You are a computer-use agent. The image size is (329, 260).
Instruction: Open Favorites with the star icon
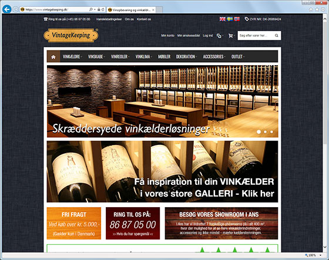click(317, 9)
